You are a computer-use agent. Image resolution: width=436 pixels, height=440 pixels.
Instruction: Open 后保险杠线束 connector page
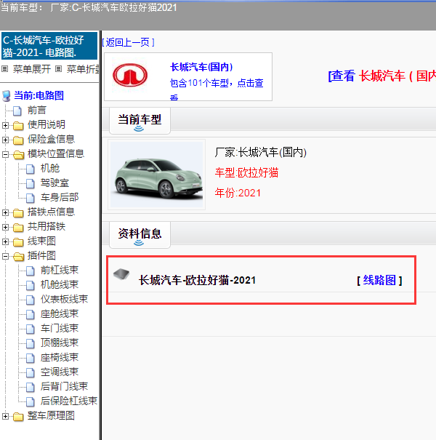69,401
